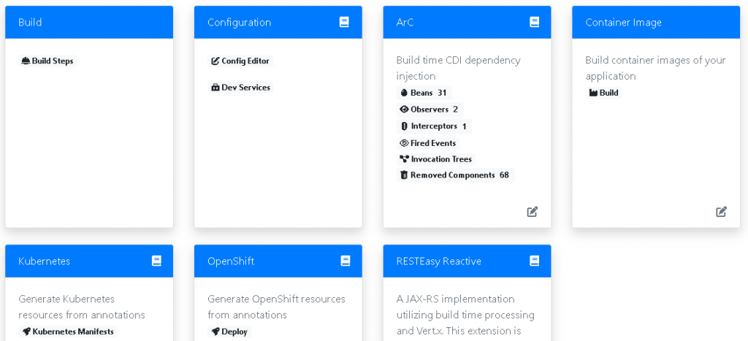Open Dev Services link

pyautogui.click(x=240, y=88)
